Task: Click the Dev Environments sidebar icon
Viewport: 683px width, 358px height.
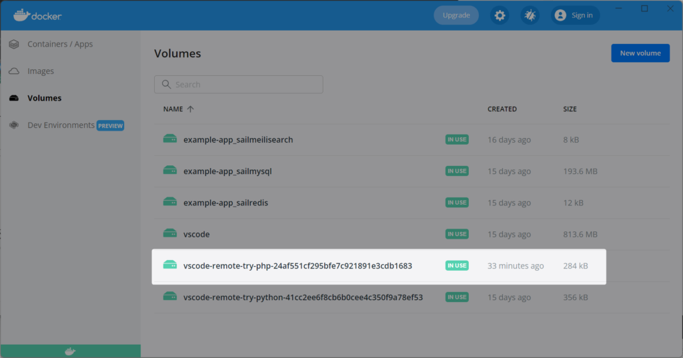Action: (14, 125)
